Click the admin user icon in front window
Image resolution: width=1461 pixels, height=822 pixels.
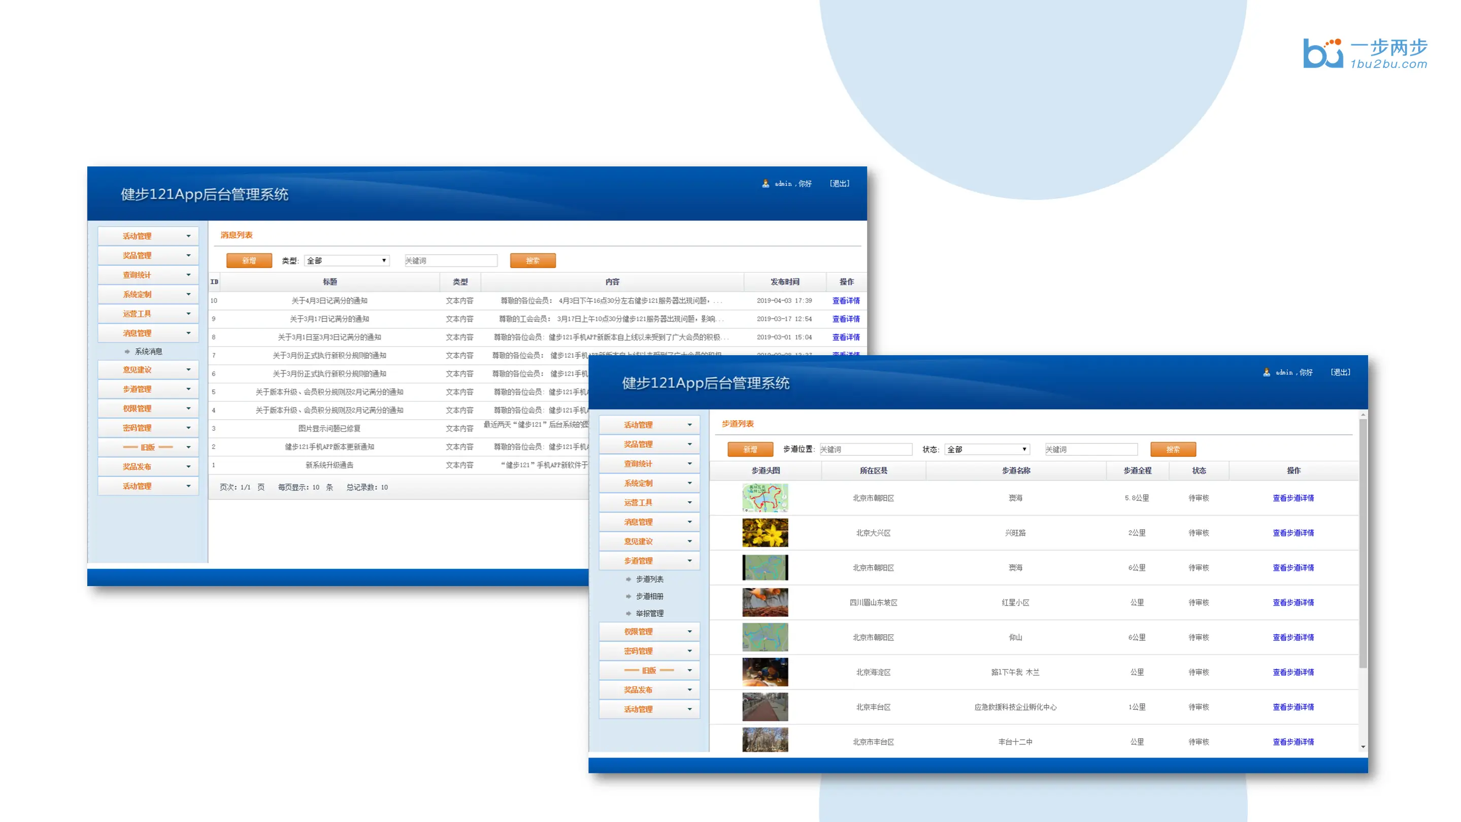[1266, 372]
